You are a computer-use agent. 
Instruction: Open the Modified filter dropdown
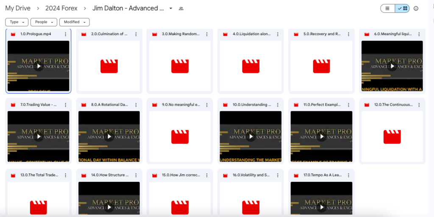click(75, 22)
